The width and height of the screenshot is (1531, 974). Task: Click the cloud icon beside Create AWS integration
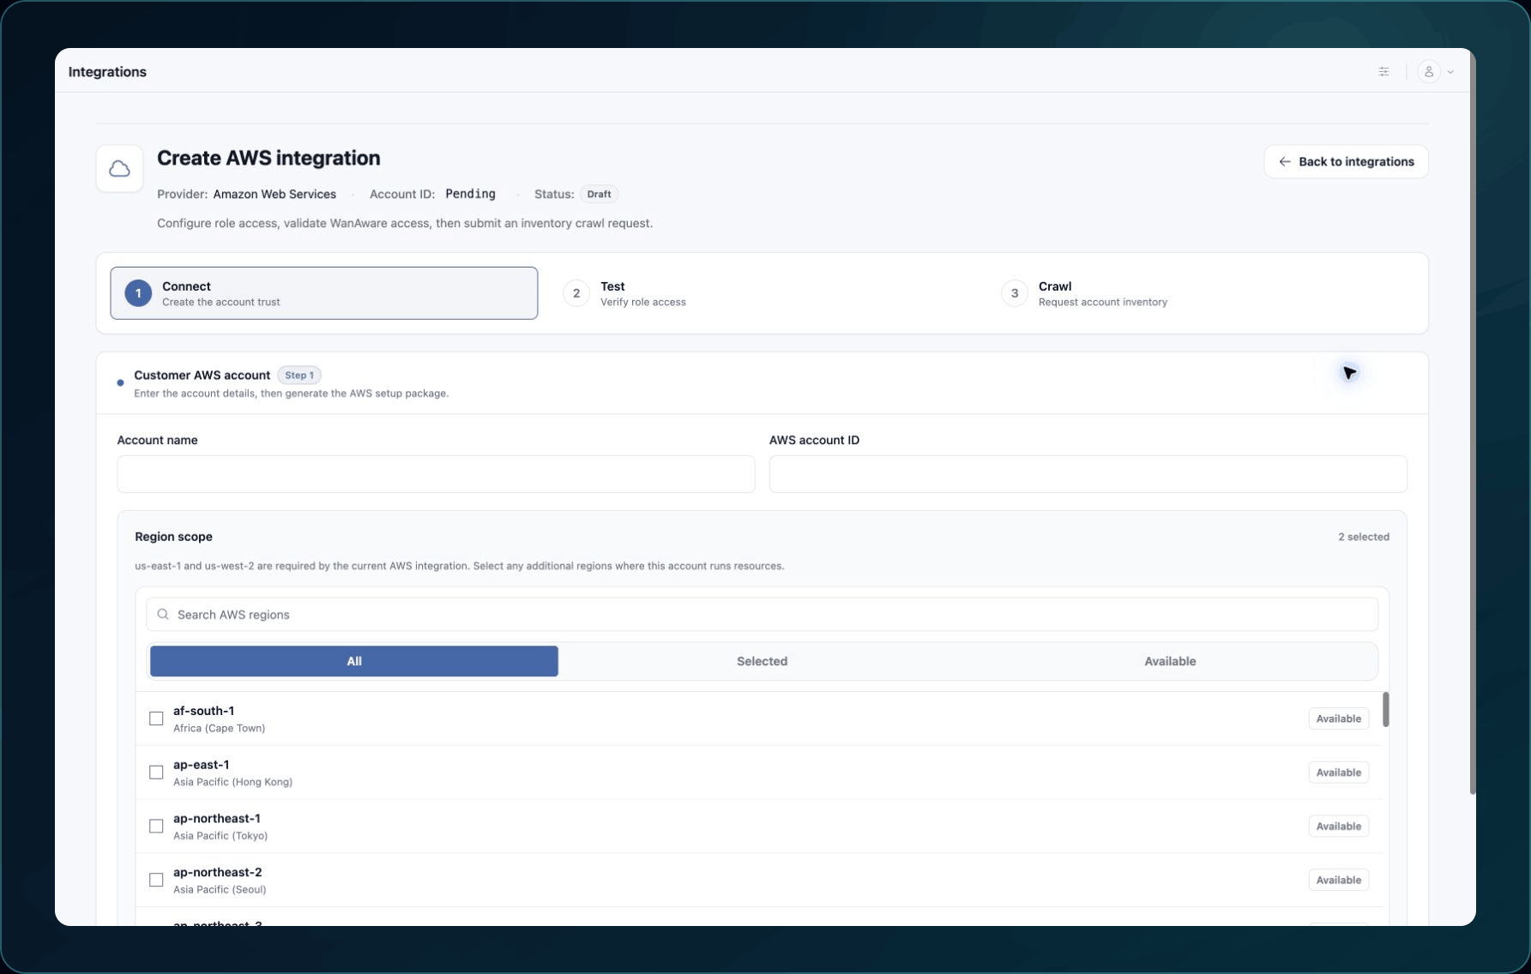119,169
